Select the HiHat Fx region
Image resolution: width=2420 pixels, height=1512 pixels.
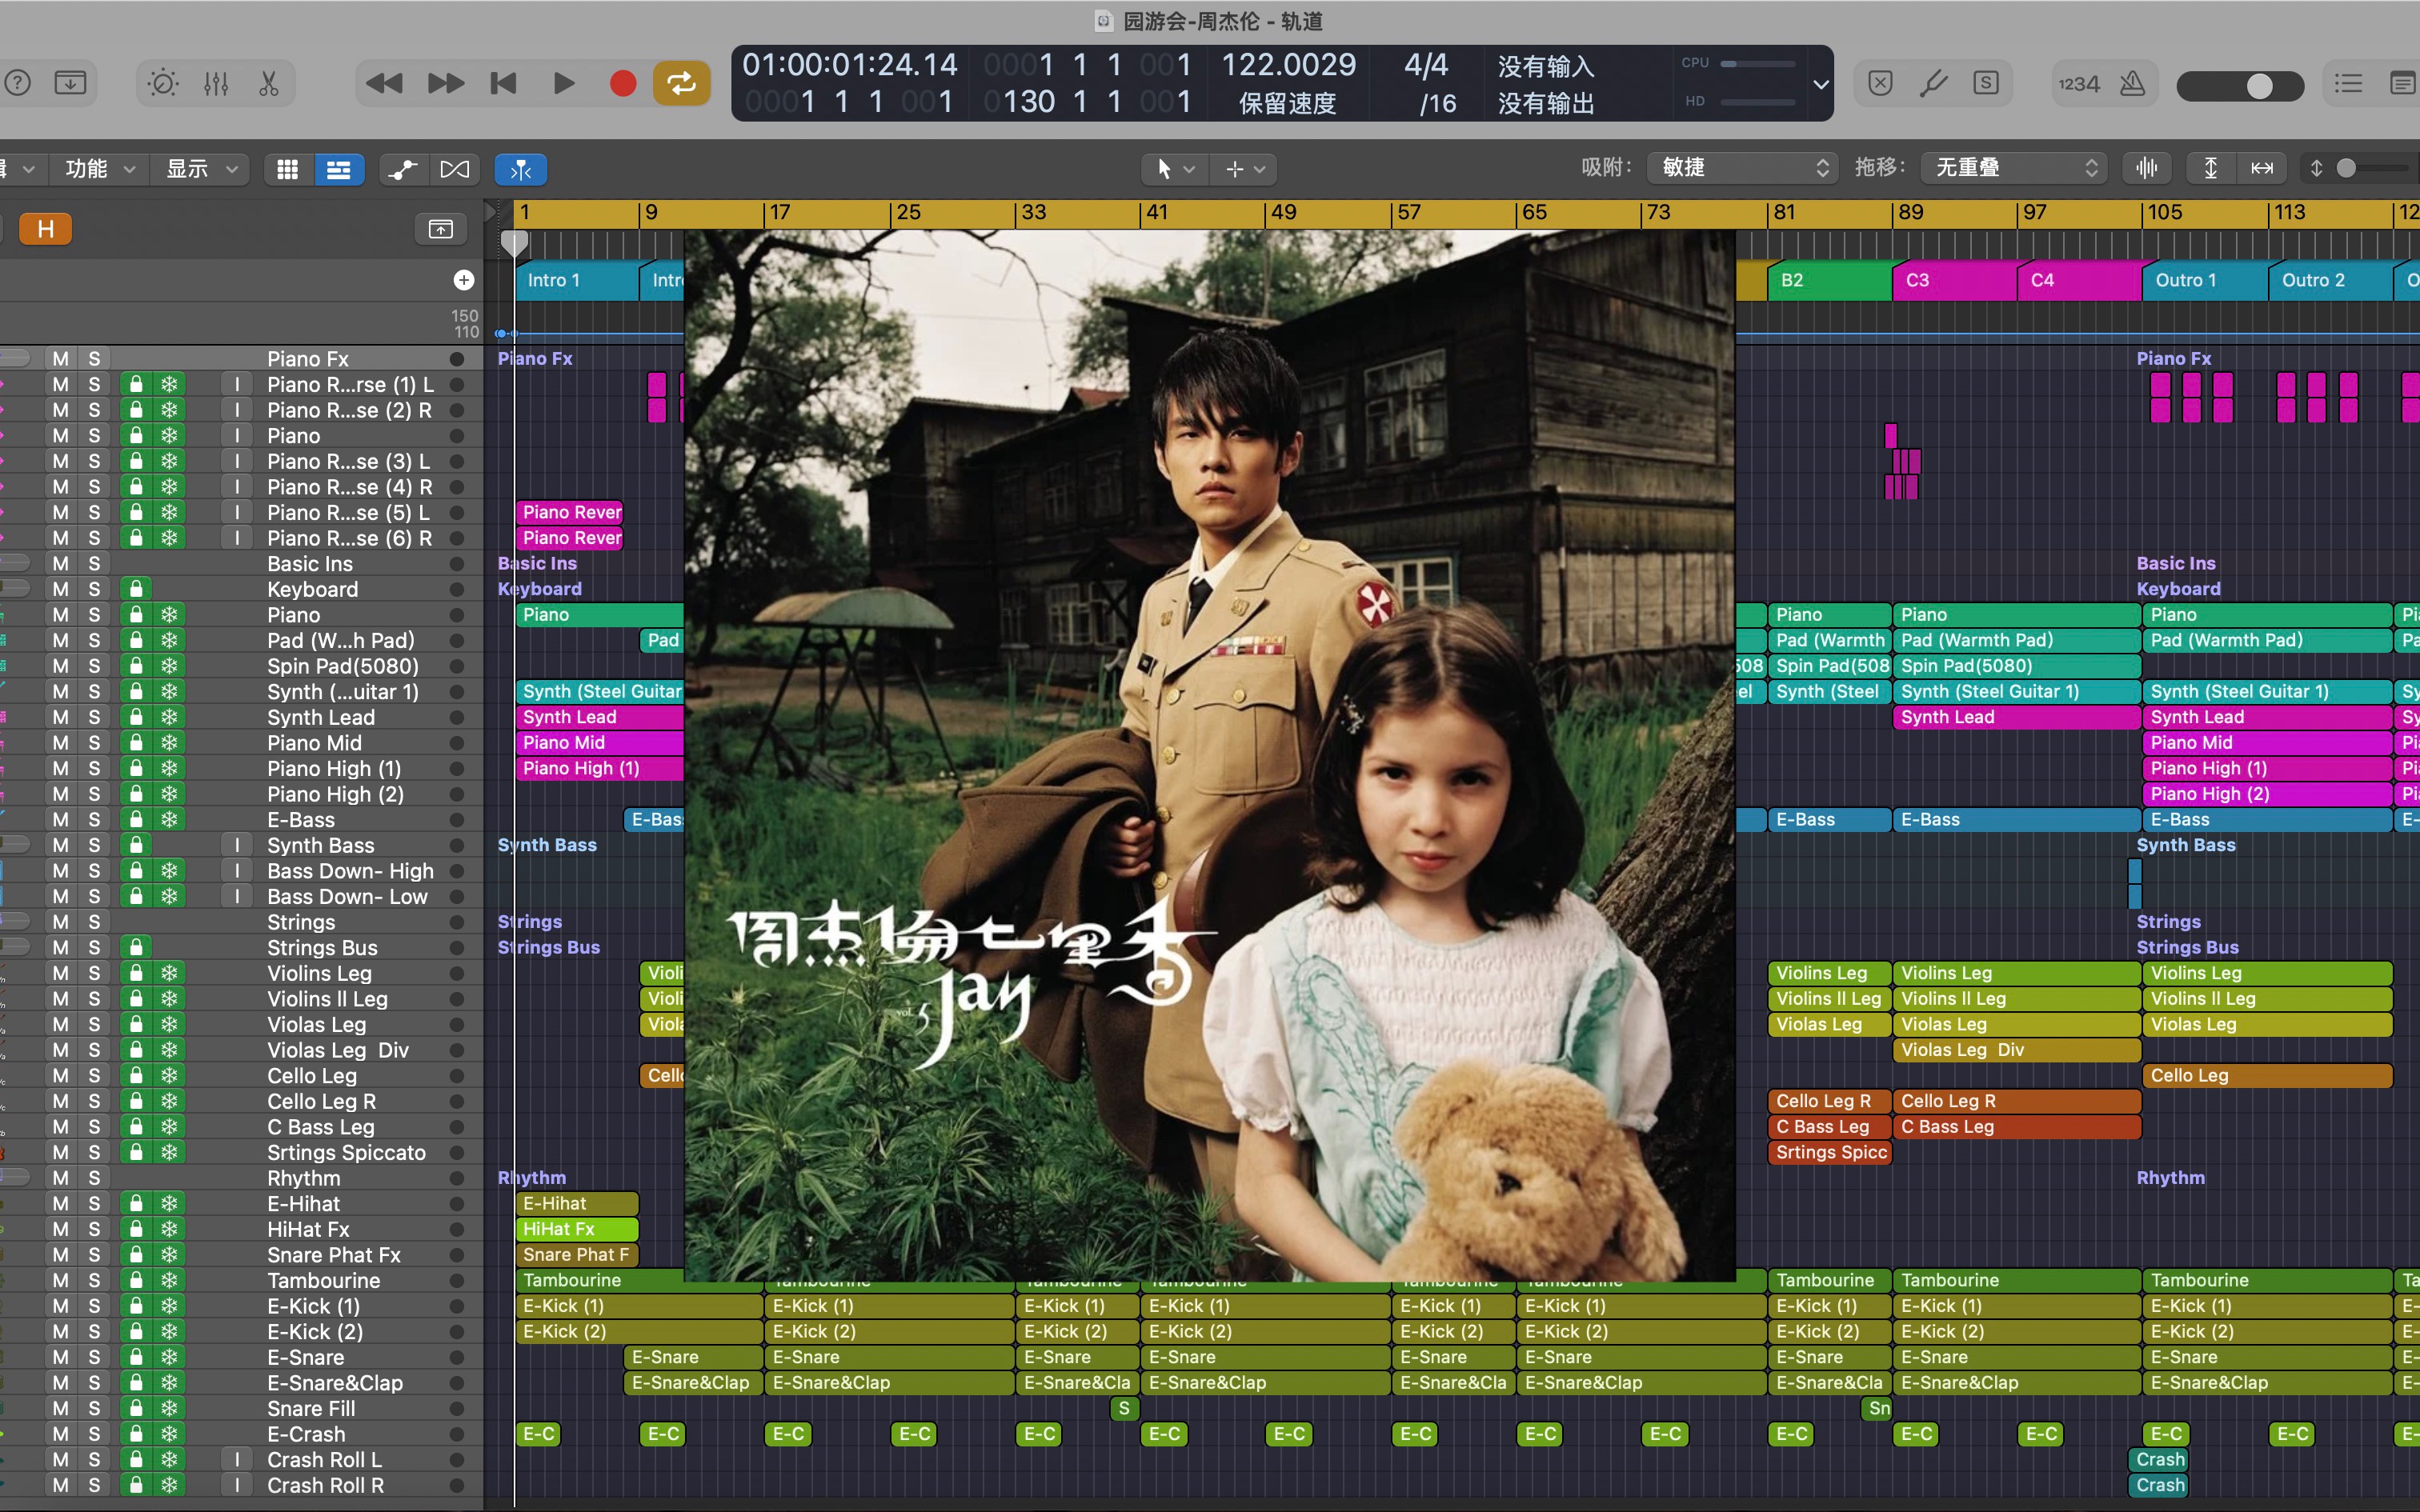[577, 1229]
